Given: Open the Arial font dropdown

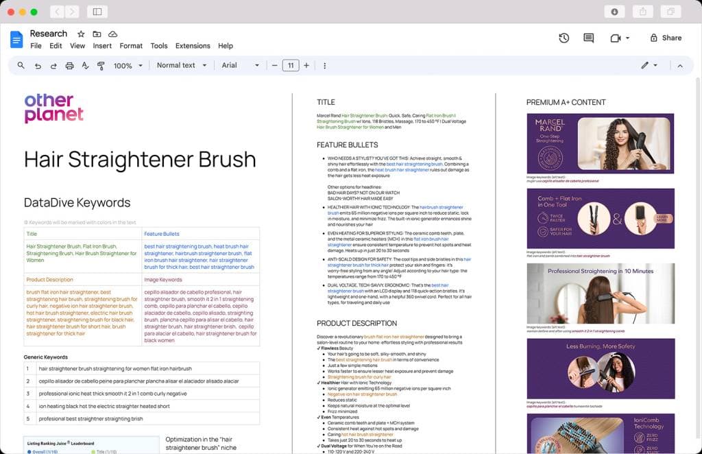Looking at the screenshot, I should click(241, 65).
